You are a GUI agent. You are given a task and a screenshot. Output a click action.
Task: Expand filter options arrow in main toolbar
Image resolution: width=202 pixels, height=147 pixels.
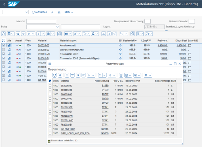coord(33,34)
